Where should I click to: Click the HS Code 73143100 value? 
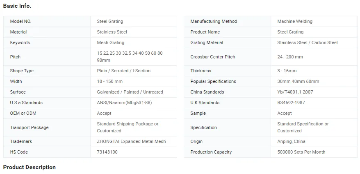coord(107,152)
